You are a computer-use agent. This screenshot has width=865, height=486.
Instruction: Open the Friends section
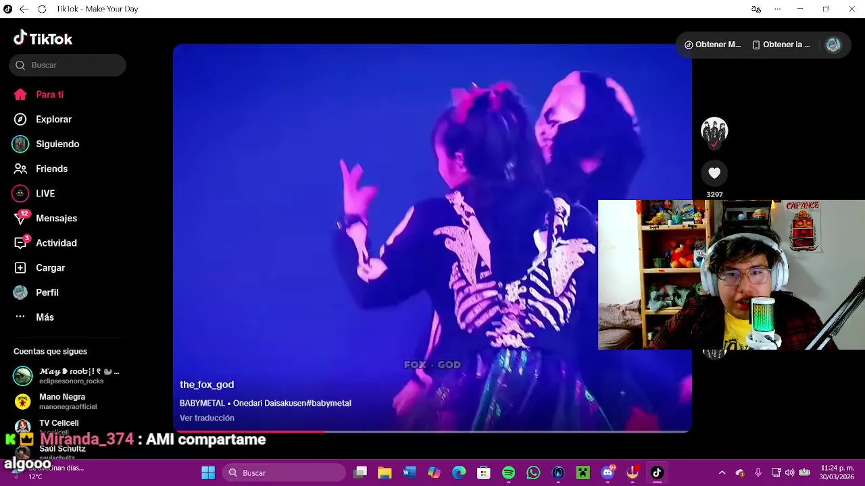51,169
